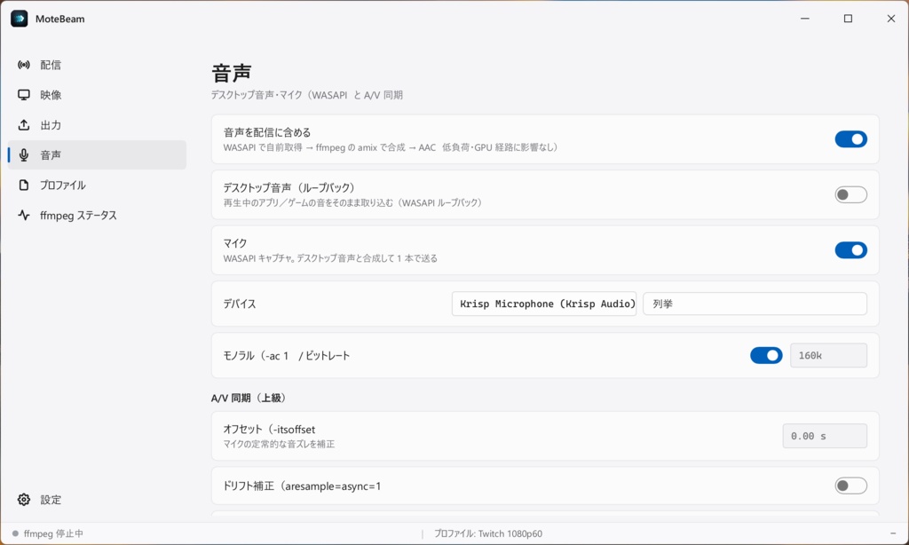Click the マイクの定常的な音ズレを補正 description
Screen dimensions: 909x545
(279, 444)
